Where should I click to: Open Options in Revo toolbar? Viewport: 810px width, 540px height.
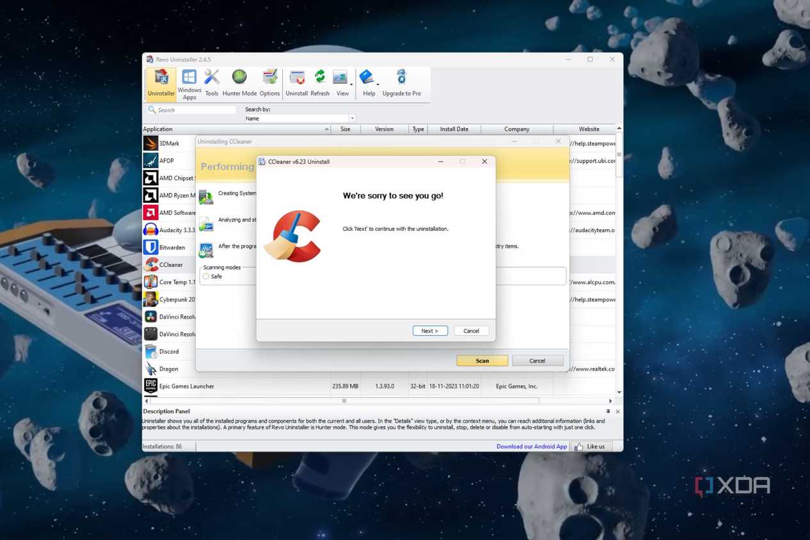tap(269, 84)
